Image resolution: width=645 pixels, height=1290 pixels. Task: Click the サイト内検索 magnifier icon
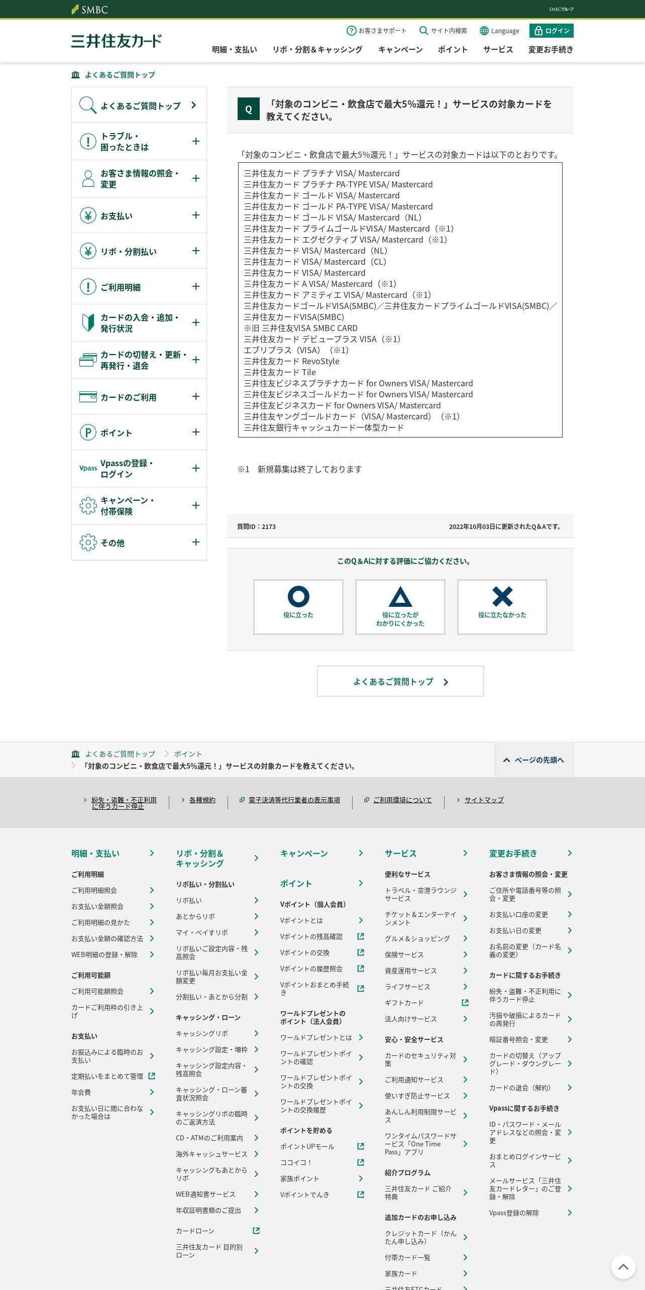click(x=423, y=31)
